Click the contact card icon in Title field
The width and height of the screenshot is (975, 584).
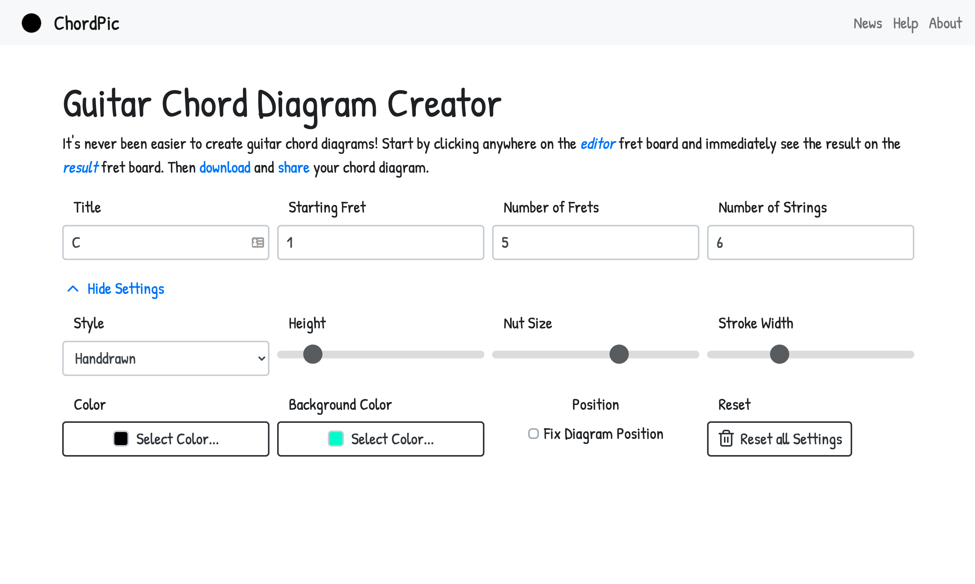click(258, 243)
